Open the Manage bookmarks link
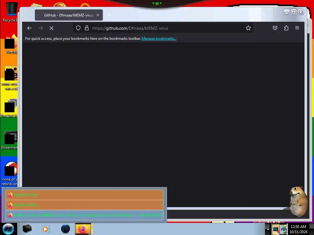 [x=159, y=39]
